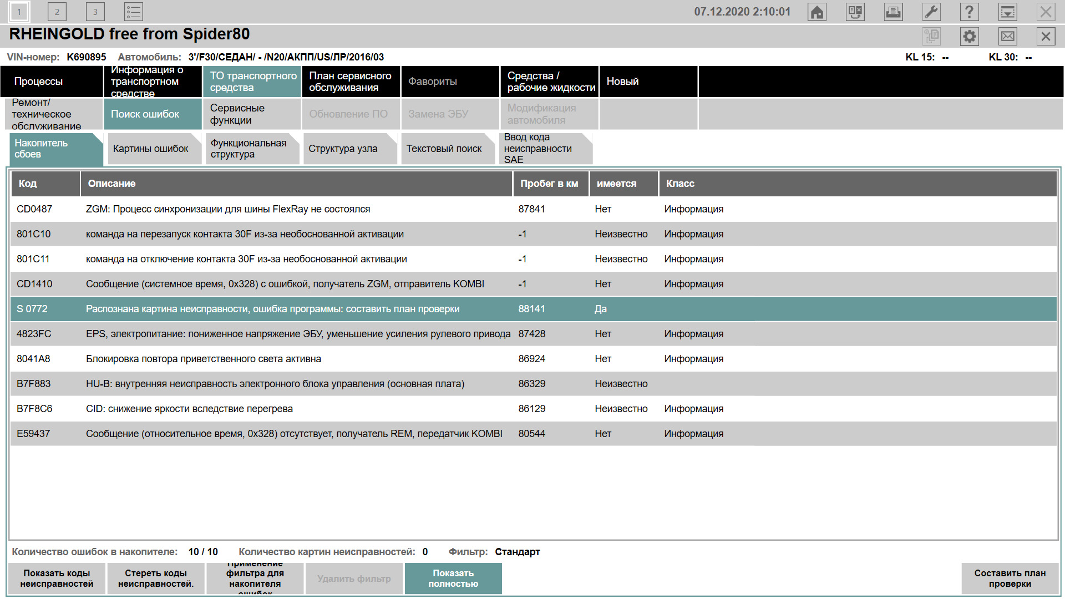Click the printer icon in top toolbar
The image size is (1065, 599).
pyautogui.click(x=893, y=12)
